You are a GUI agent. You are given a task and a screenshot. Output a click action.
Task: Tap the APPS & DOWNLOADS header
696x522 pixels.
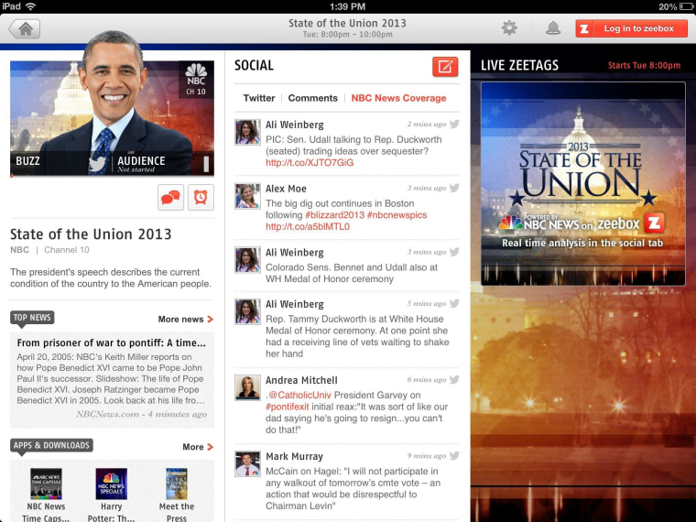click(x=51, y=445)
